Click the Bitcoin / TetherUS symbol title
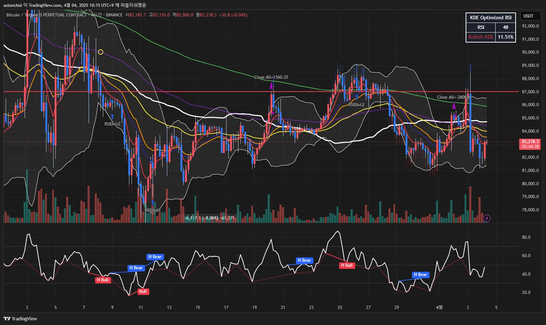The width and height of the screenshot is (546, 325). point(46,15)
